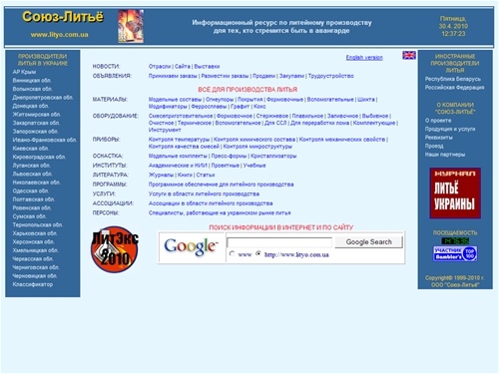Open Выставки news link
The height and width of the screenshot is (374, 499).
pyautogui.click(x=207, y=67)
